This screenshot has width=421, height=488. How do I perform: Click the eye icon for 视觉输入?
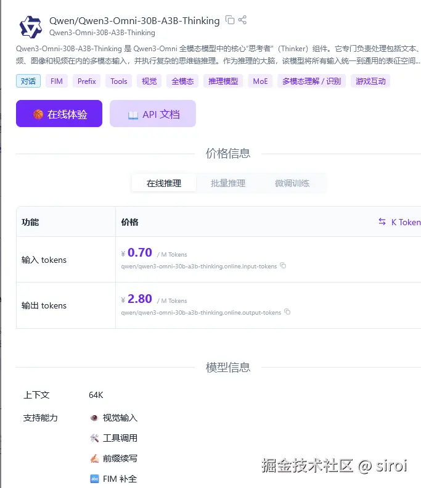[94, 418]
